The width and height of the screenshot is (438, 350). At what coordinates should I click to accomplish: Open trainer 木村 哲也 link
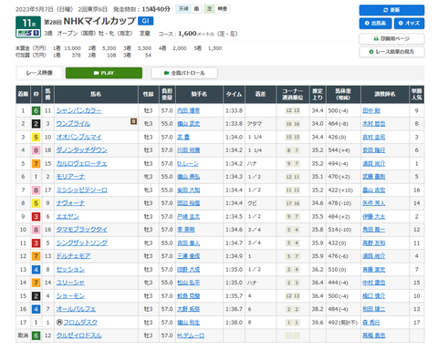tap(374, 124)
